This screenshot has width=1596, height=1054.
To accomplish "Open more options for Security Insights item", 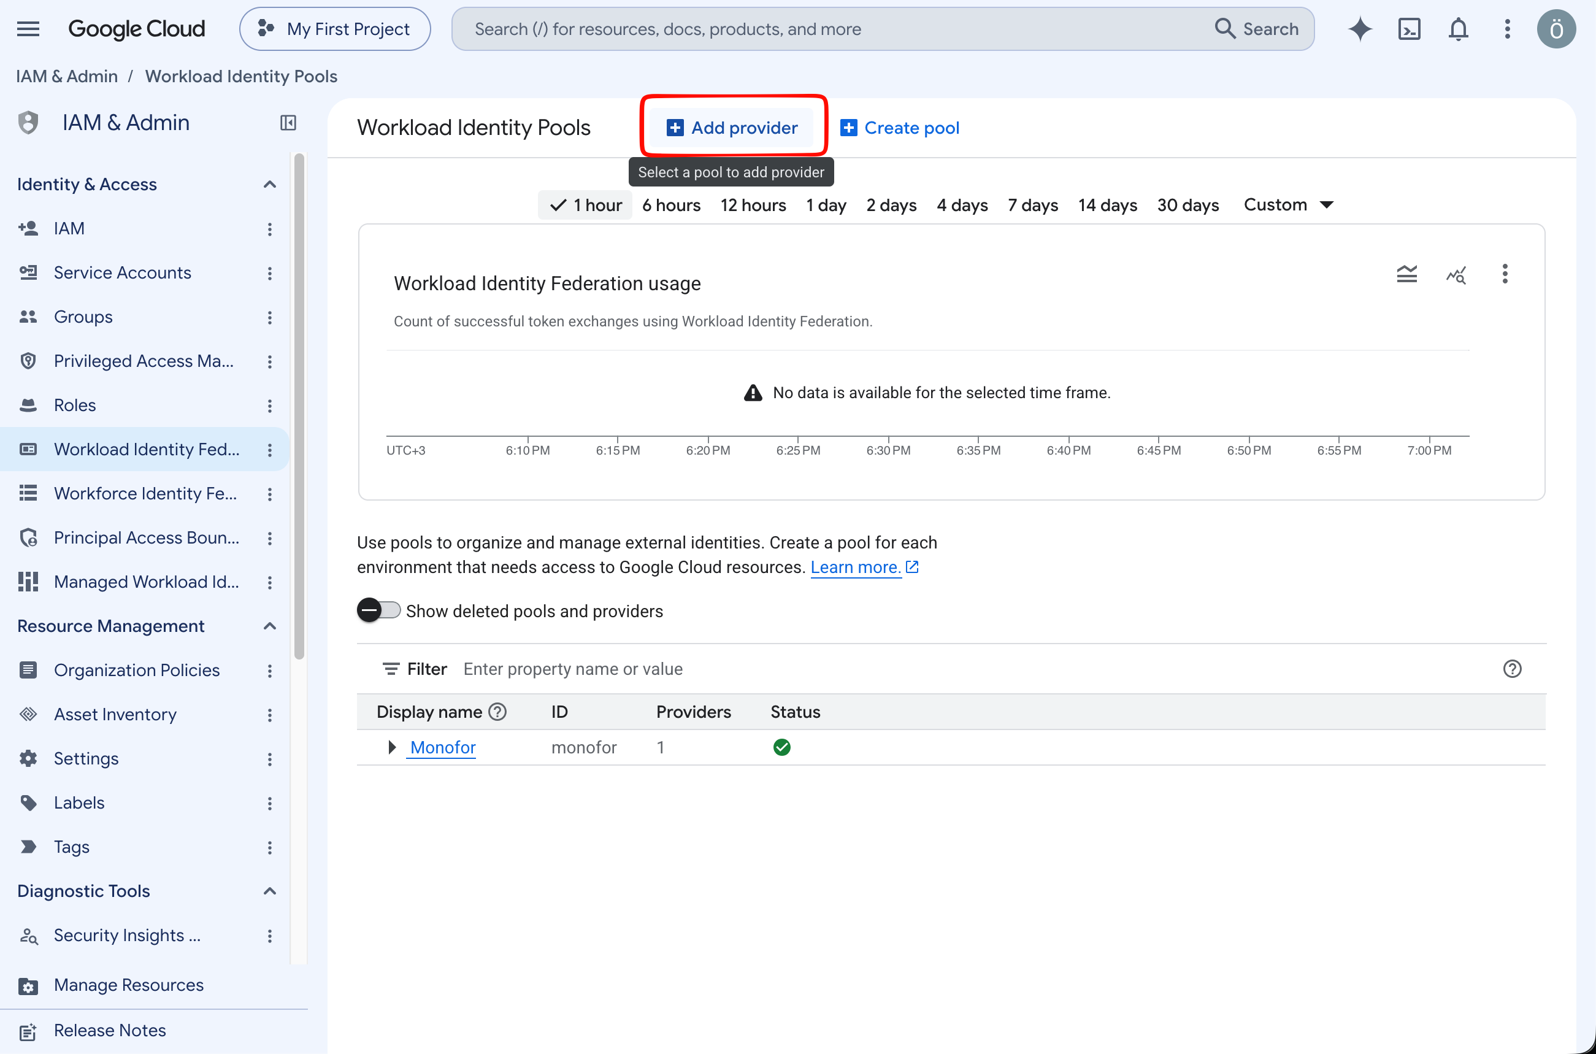I will click(269, 936).
